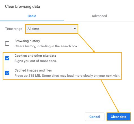134x124 pixels.
Task: Click the 'All time' text in the selector
Action: pos(33,29)
